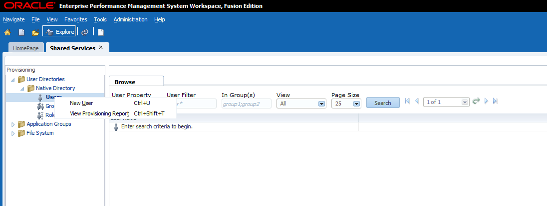Viewport: 547px width, 206px height.
Task: Close the Shared Services tab
Action: tap(101, 47)
